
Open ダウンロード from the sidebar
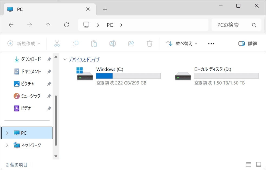[31, 59]
